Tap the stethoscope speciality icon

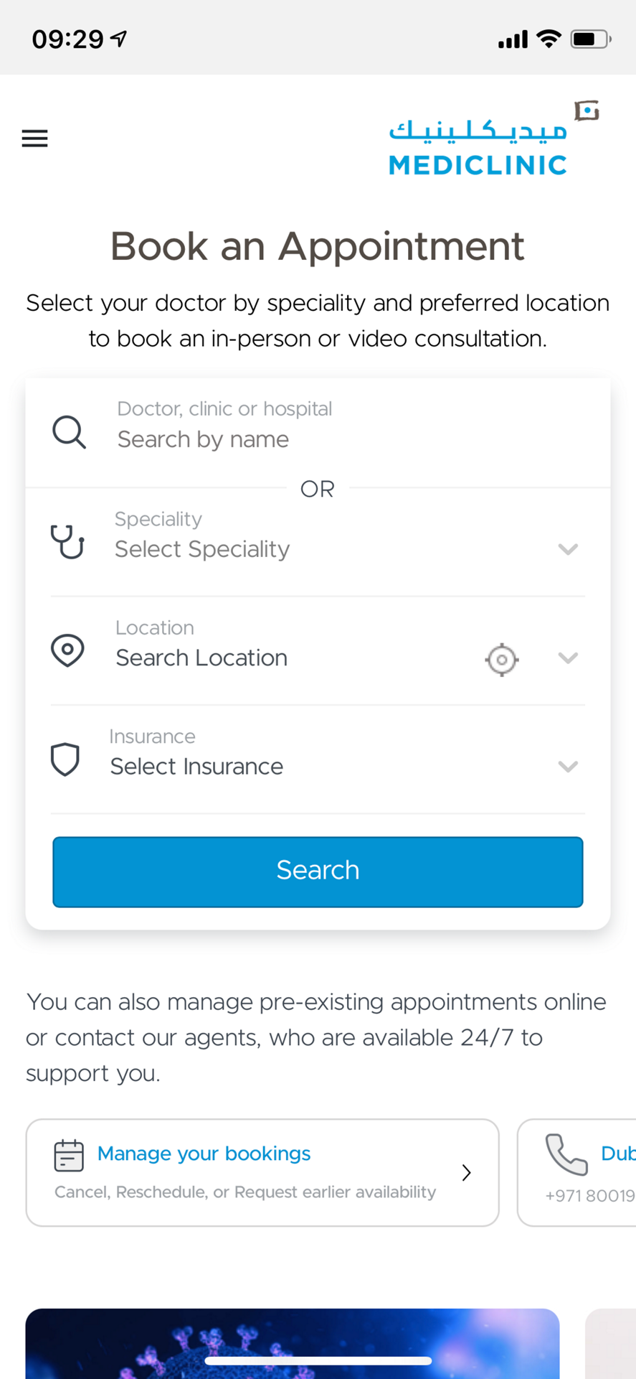tap(67, 542)
